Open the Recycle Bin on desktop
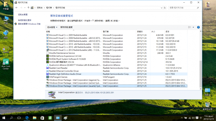Image resolution: width=216 pixels, height=121 pixels. (x=207, y=106)
